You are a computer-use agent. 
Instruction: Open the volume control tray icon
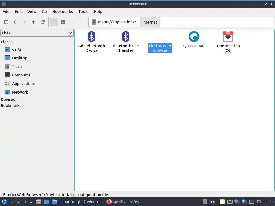coord(212,202)
